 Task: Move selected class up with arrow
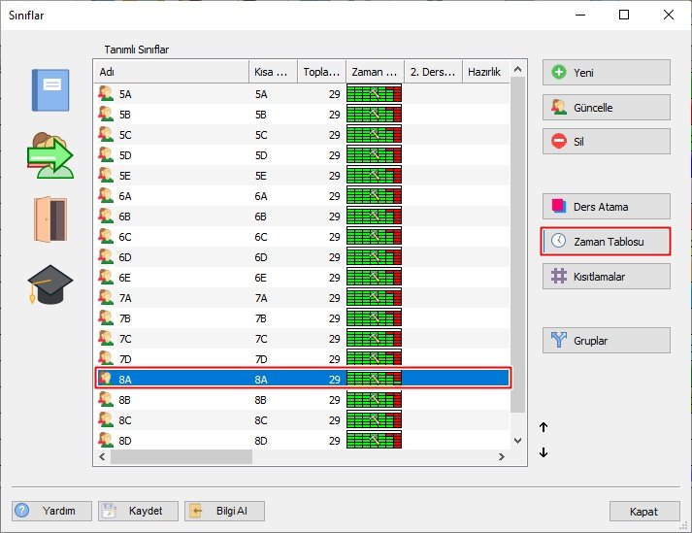tap(544, 427)
